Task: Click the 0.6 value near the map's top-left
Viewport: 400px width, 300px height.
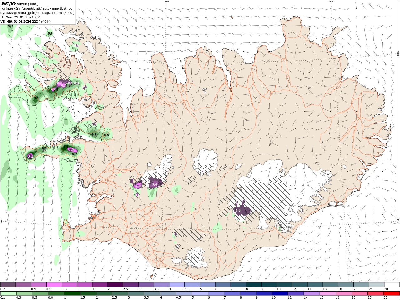Action: click(50, 33)
